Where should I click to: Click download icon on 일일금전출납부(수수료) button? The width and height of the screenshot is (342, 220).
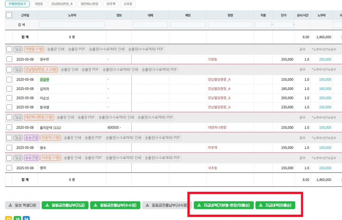pos(96,206)
